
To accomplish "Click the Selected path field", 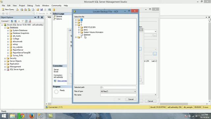I will (118, 88).
